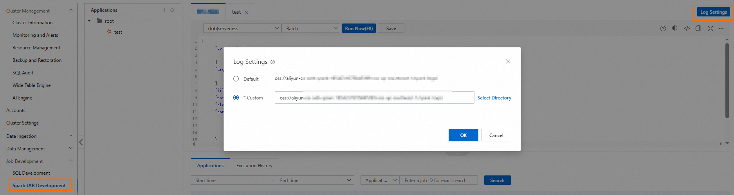734x195 pixels.
Task: Click the root folder icon
Action: 100,21
